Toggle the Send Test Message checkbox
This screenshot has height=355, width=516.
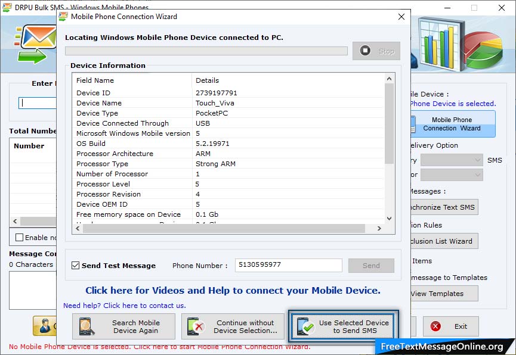pos(75,265)
